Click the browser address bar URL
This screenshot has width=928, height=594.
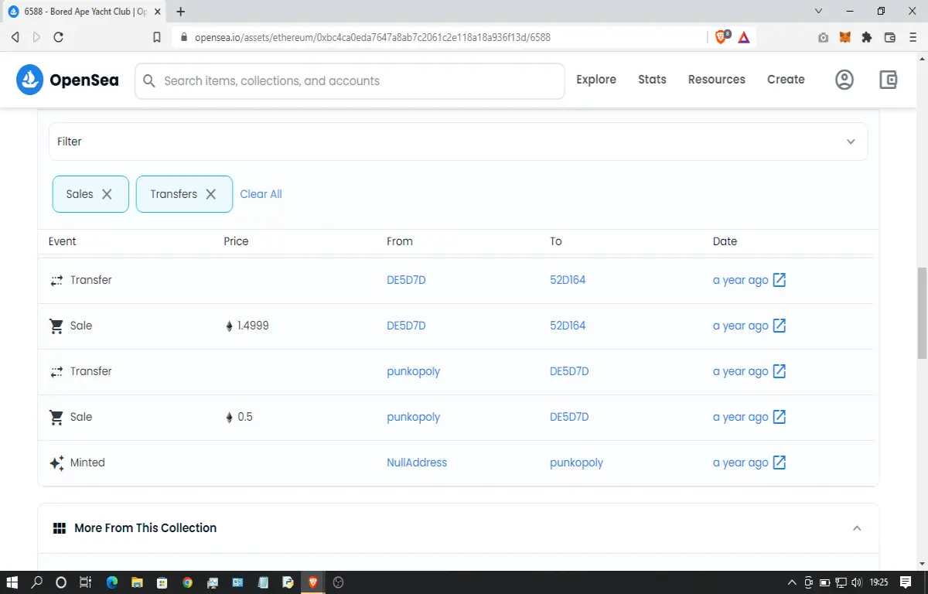pyautogui.click(x=373, y=37)
